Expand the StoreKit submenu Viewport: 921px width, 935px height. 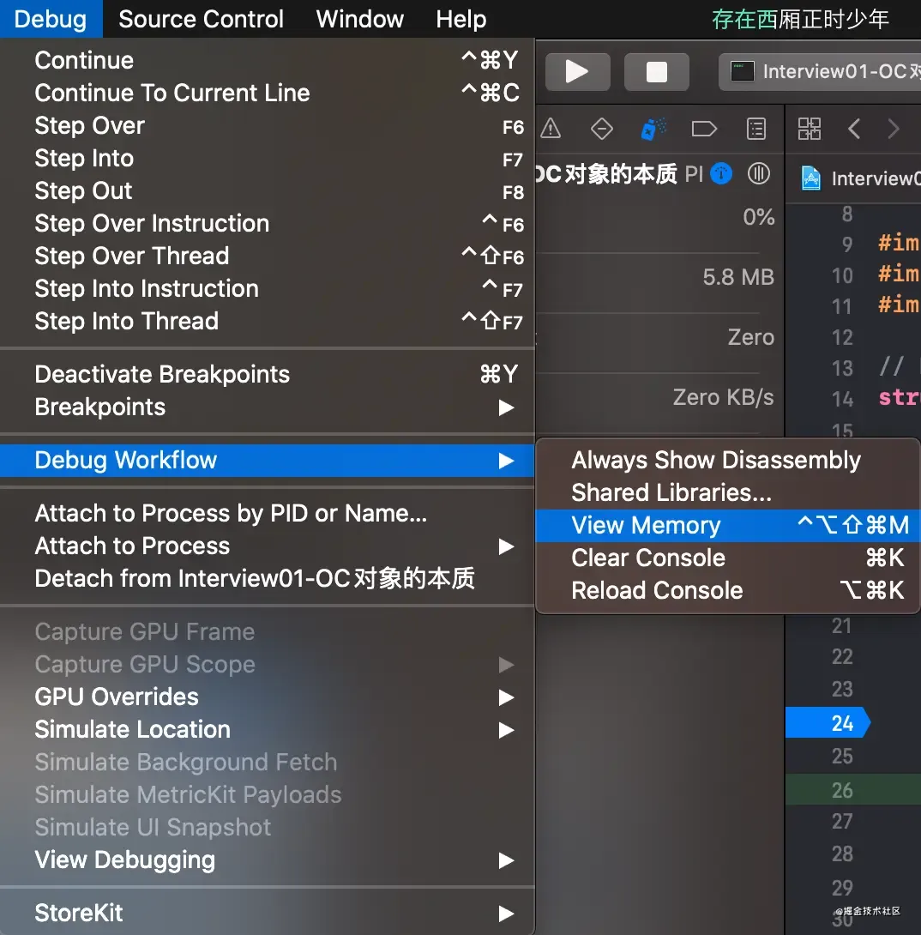click(79, 913)
